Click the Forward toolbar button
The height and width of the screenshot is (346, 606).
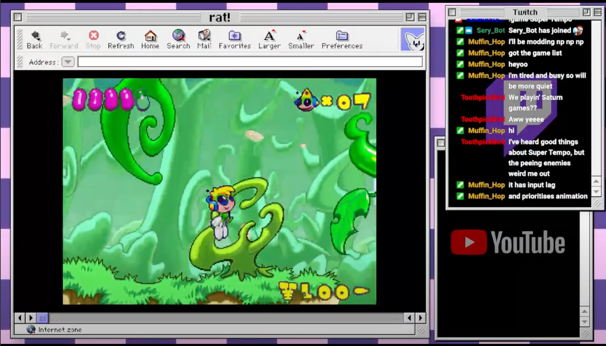[x=64, y=39]
